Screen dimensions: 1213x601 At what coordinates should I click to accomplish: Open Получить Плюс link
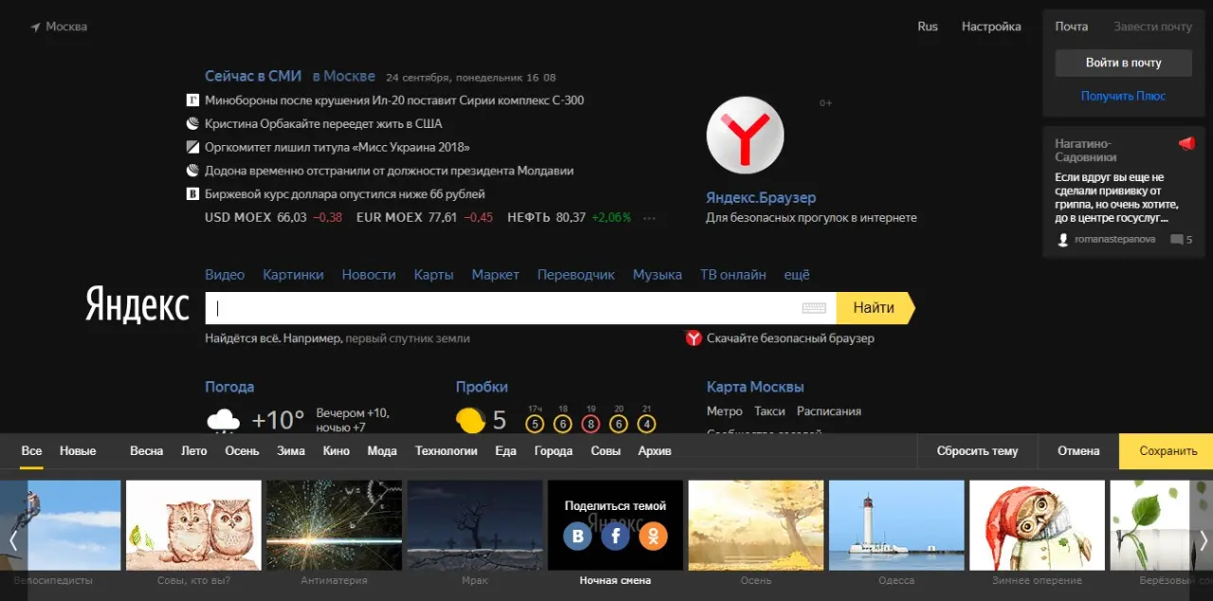coord(1123,96)
